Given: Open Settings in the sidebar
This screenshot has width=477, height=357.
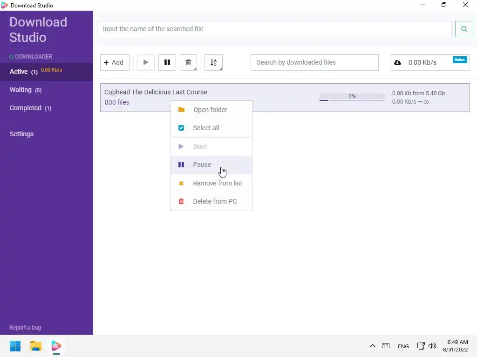Looking at the screenshot, I should tap(21, 134).
